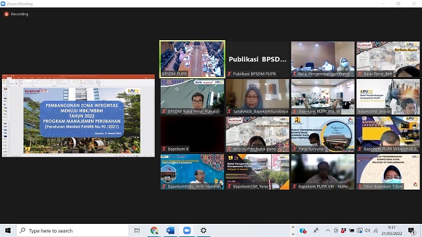
Task: Select the Balai Pengembangan Komp video tile
Action: tap(322, 59)
